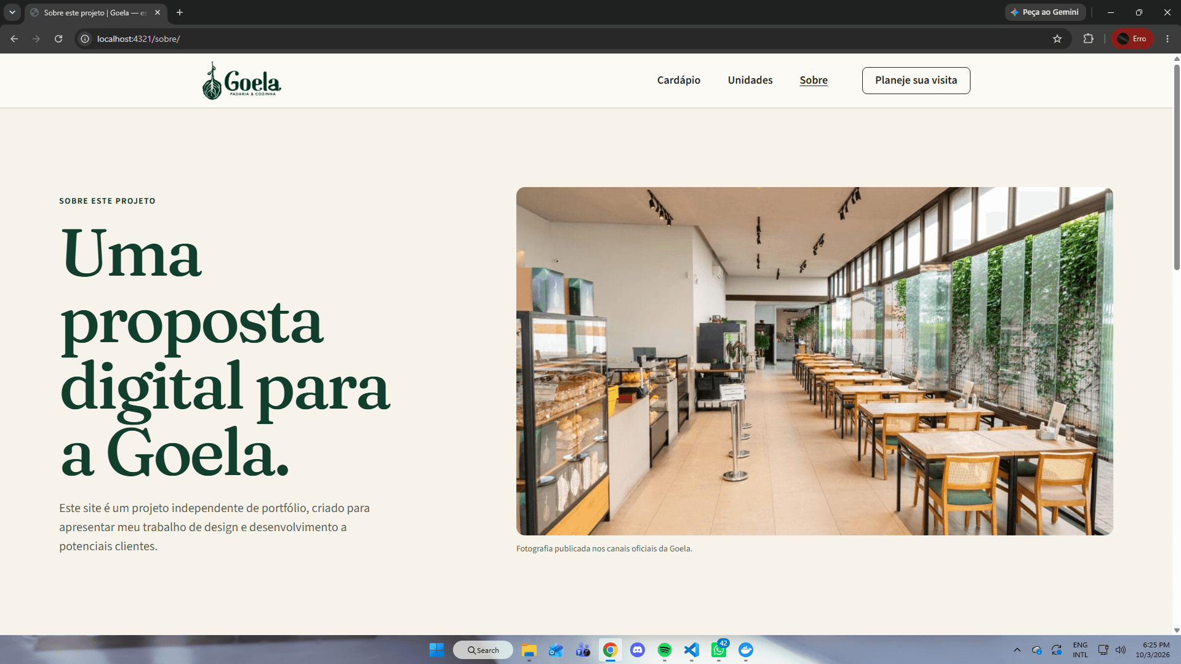Open WhatsApp from the taskbar
Viewport: 1181px width, 664px height.
[719, 650]
